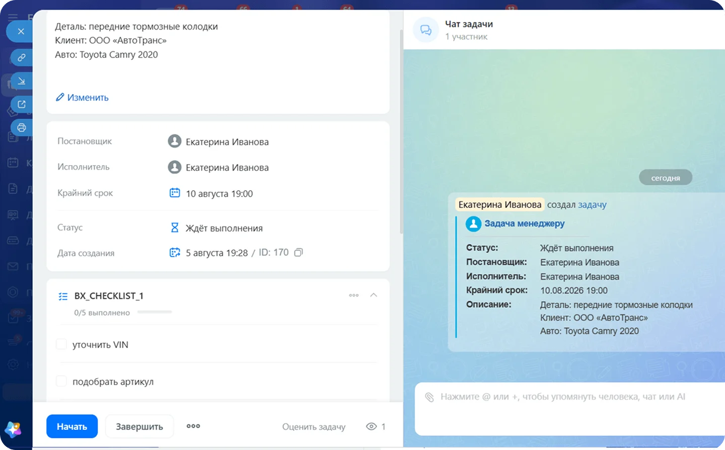Collapse the BX_CHECKLIST_1 section chevron
This screenshot has width=725, height=450.
coord(374,295)
